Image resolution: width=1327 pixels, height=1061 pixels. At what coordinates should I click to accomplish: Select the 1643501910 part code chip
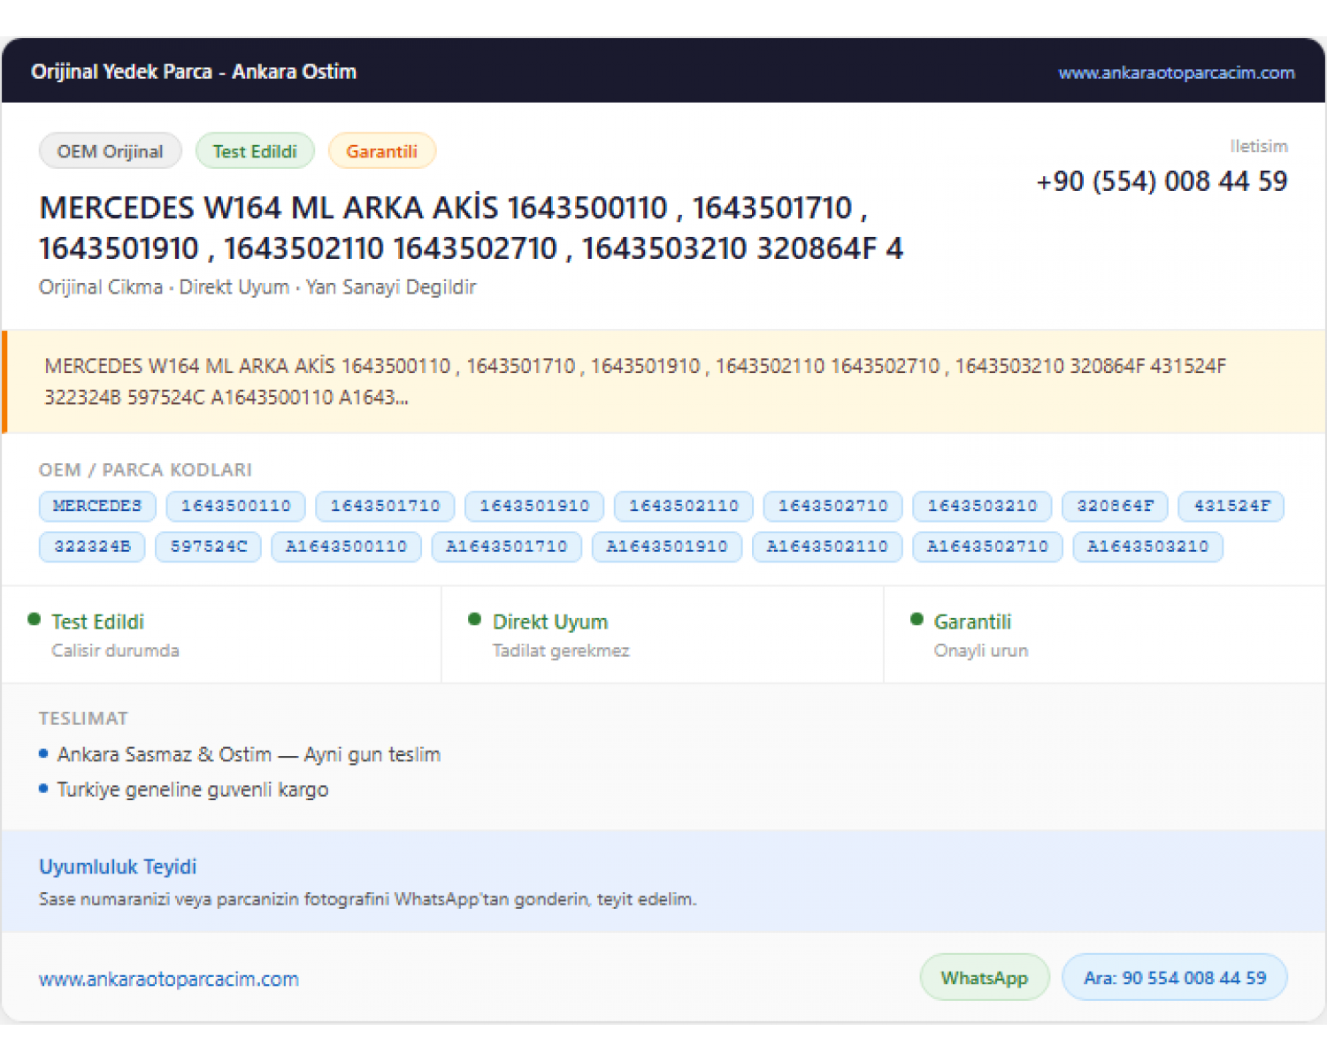(534, 506)
